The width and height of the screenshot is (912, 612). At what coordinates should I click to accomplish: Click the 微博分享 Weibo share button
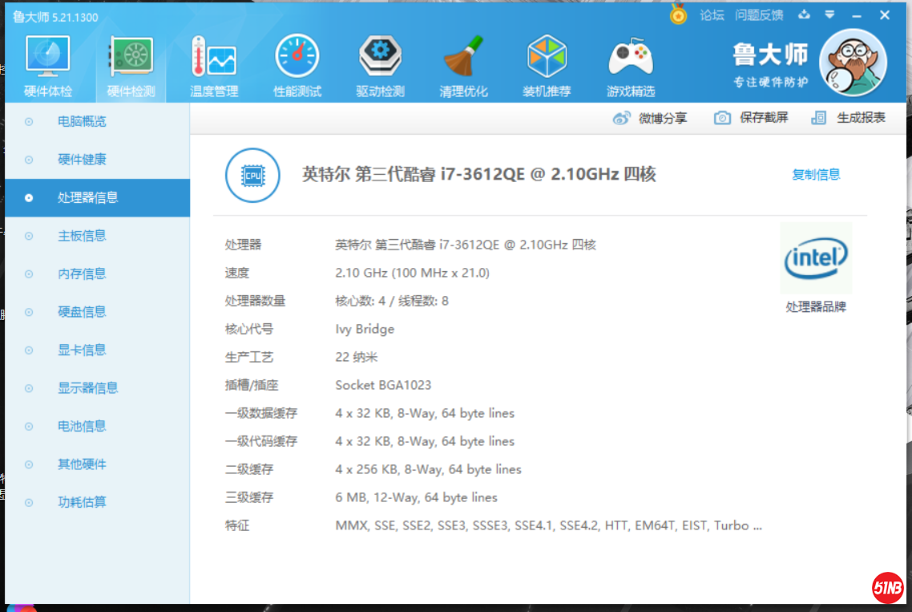click(x=650, y=118)
